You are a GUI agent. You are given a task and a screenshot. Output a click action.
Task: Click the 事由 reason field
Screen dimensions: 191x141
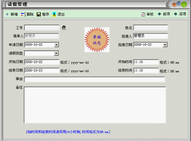(94, 80)
